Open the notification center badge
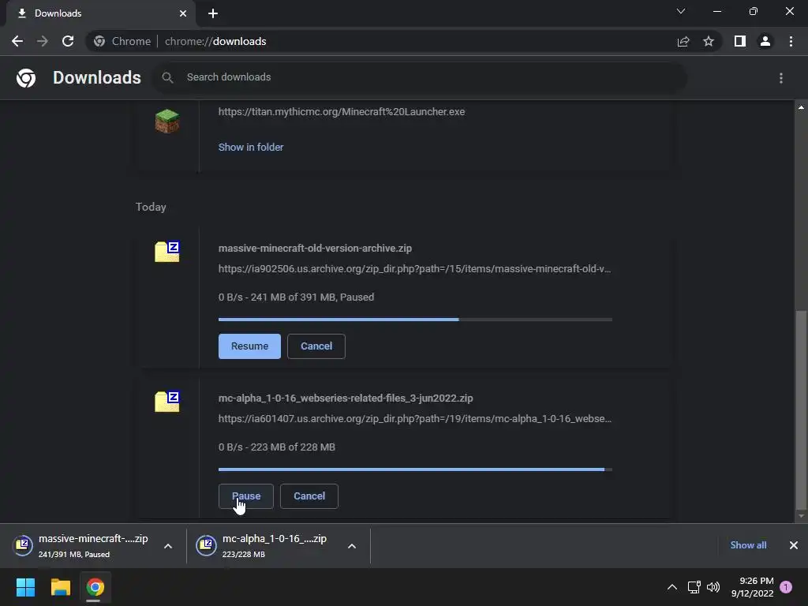The height and width of the screenshot is (606, 808). tap(786, 586)
